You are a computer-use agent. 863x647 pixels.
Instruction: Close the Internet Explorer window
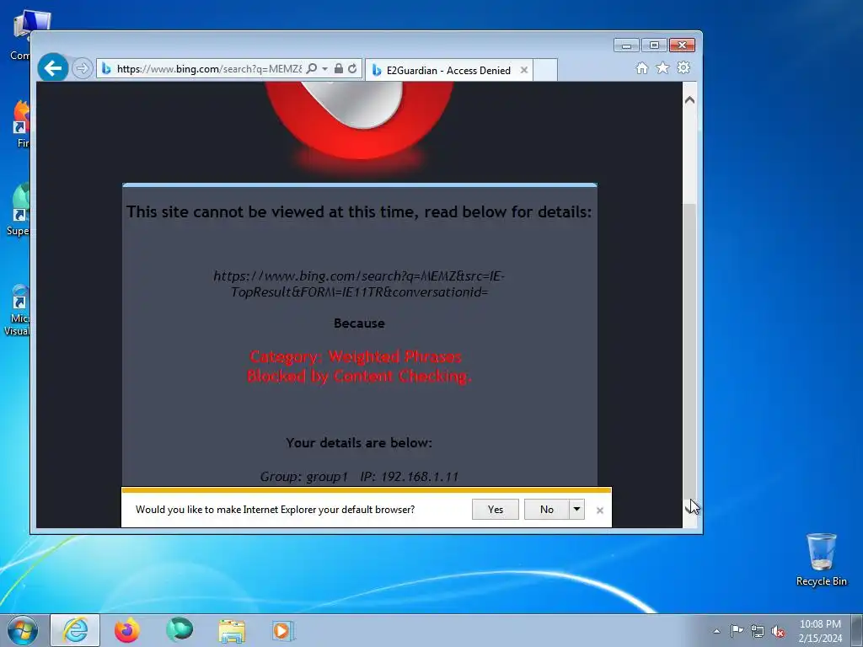(x=682, y=45)
